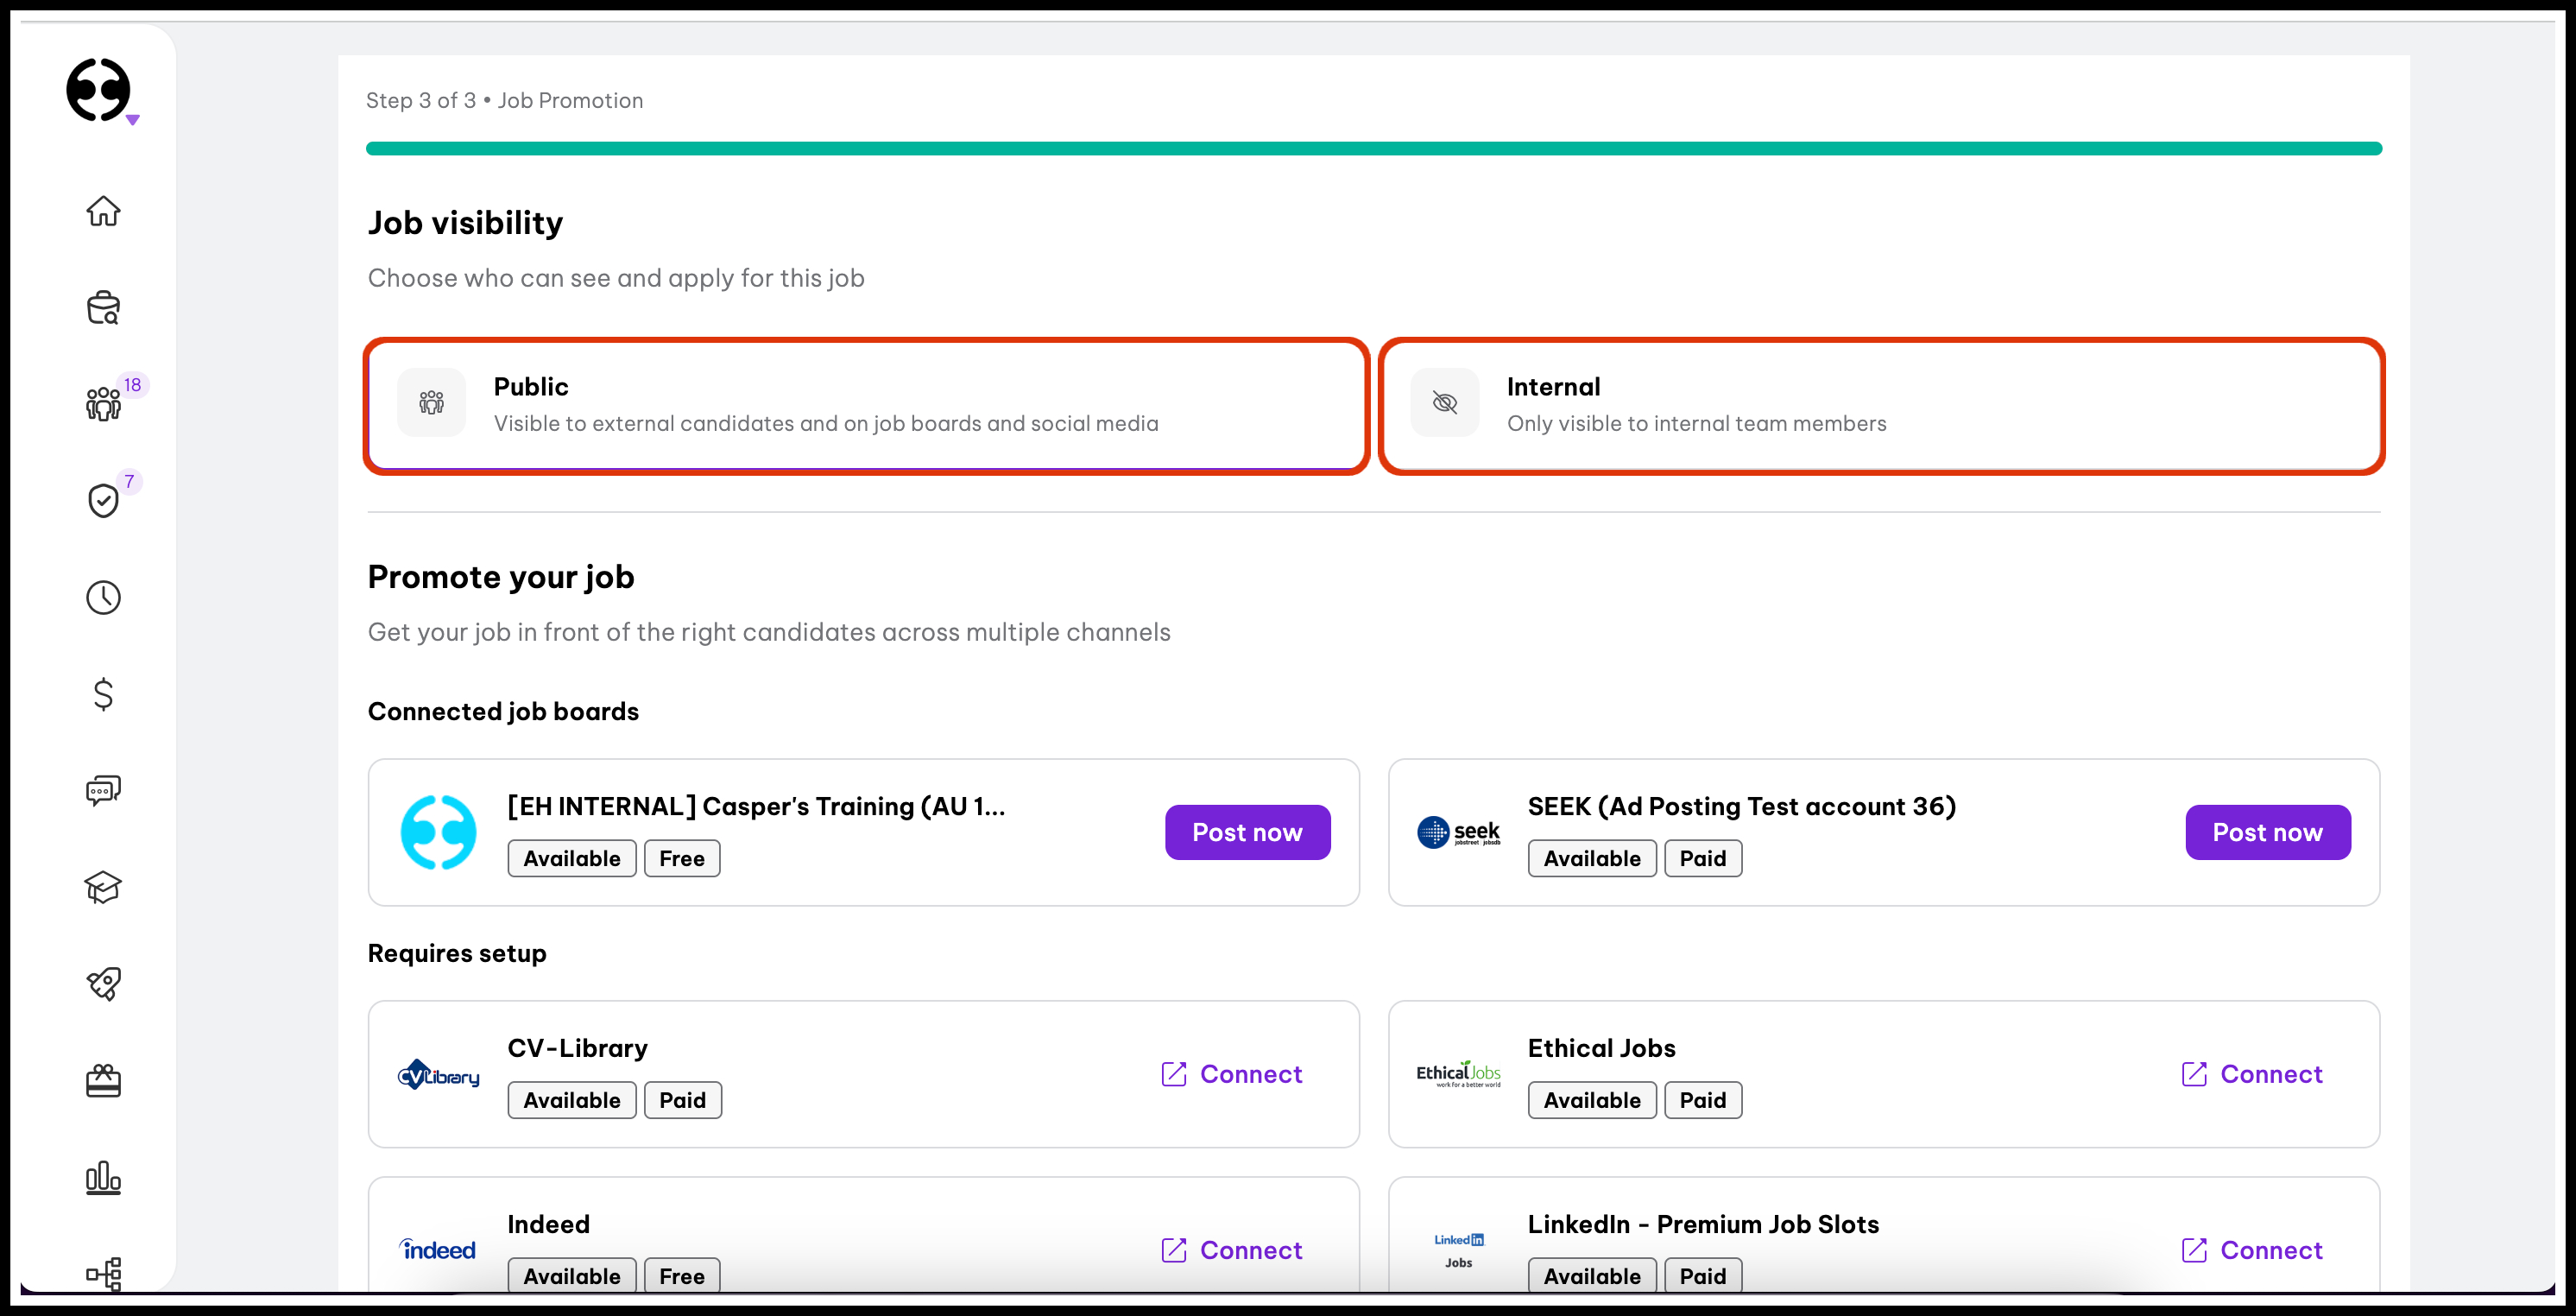Image resolution: width=2576 pixels, height=1316 pixels.
Task: Click the green step progress bar
Action: (1373, 148)
